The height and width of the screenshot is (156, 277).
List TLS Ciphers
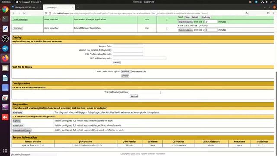(16, 121)
